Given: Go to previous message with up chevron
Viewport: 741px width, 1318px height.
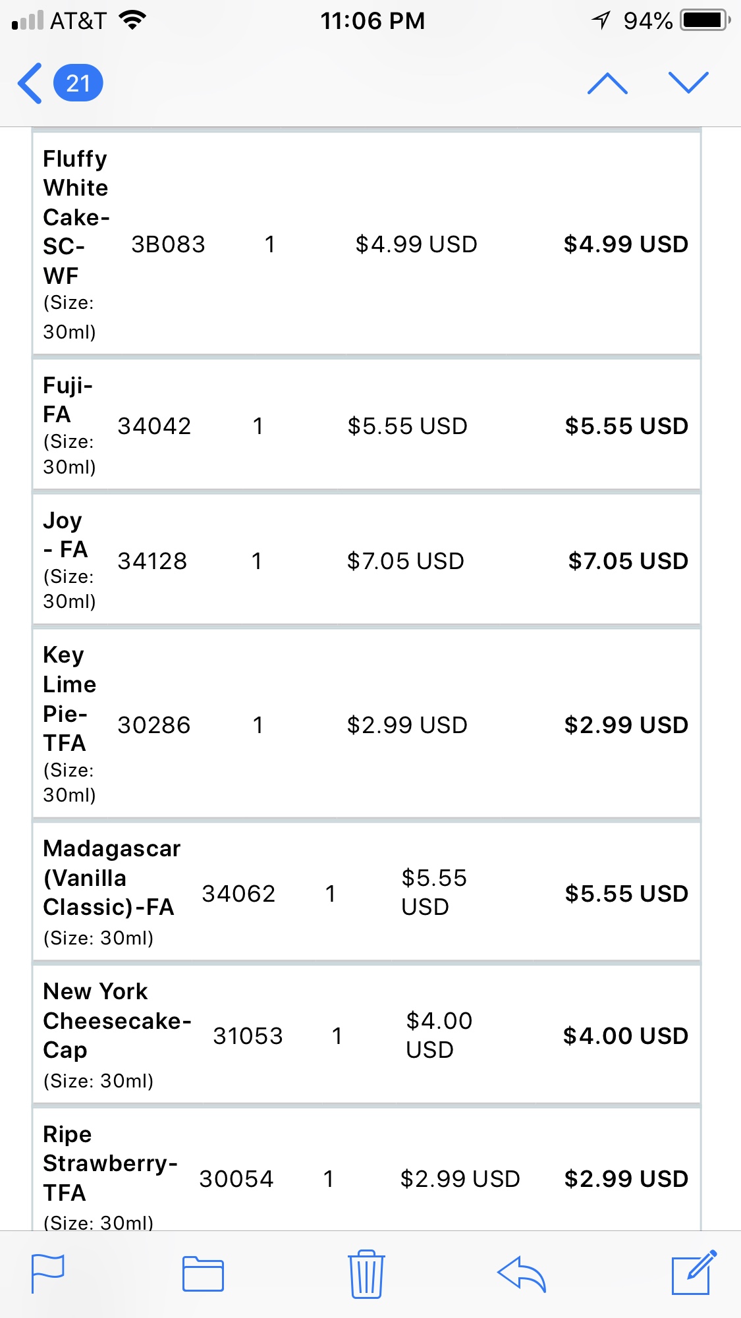Looking at the screenshot, I should [x=607, y=84].
